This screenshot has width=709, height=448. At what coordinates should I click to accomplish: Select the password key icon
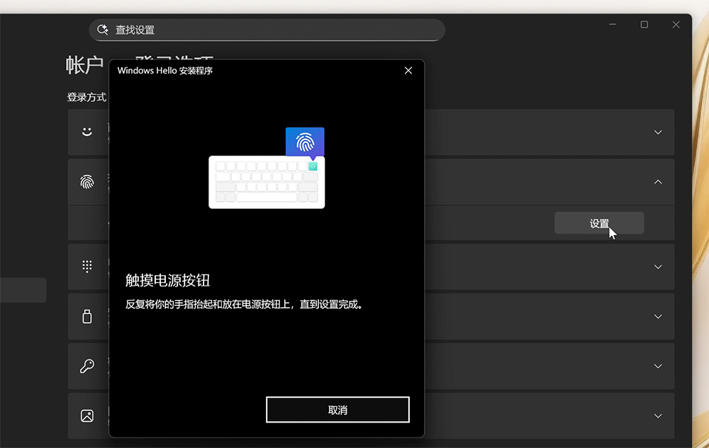point(87,366)
